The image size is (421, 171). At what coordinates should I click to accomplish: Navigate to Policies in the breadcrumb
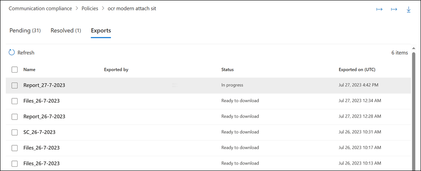[x=90, y=8]
